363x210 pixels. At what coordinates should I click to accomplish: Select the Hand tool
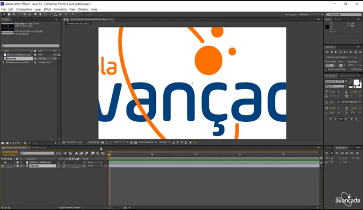pyautogui.click(x=9, y=14)
